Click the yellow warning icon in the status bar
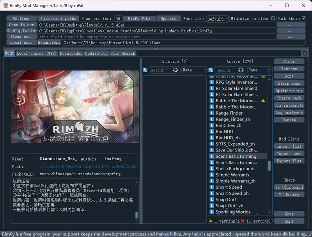 tap(211, 221)
